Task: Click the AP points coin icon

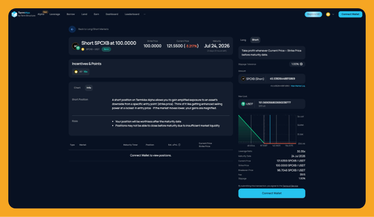Action: [76, 72]
